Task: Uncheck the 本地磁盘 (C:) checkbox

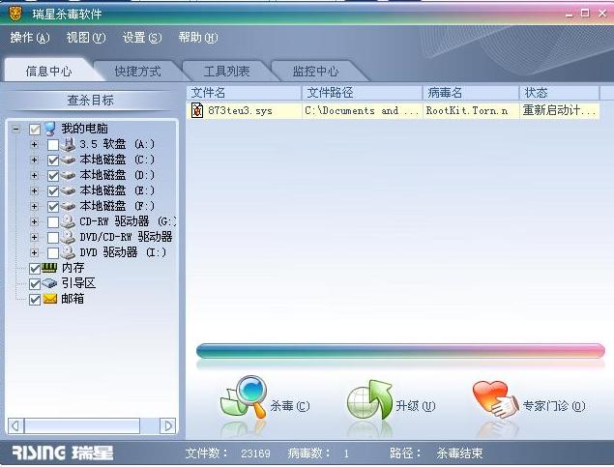Action: point(53,161)
